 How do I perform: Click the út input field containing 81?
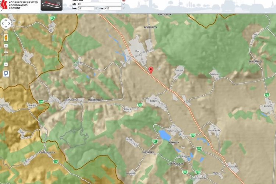[99, 4]
